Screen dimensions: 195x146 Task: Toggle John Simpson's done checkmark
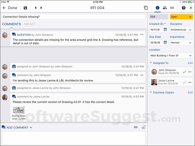tap(184, 72)
